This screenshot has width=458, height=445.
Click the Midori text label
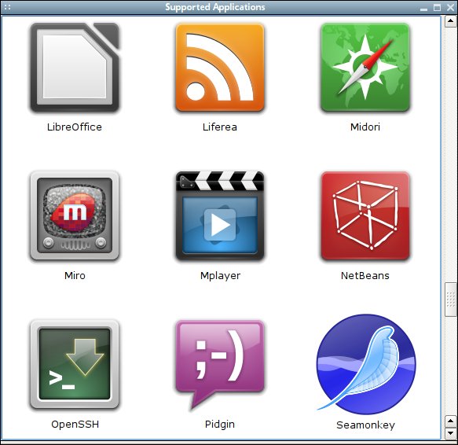pos(365,127)
